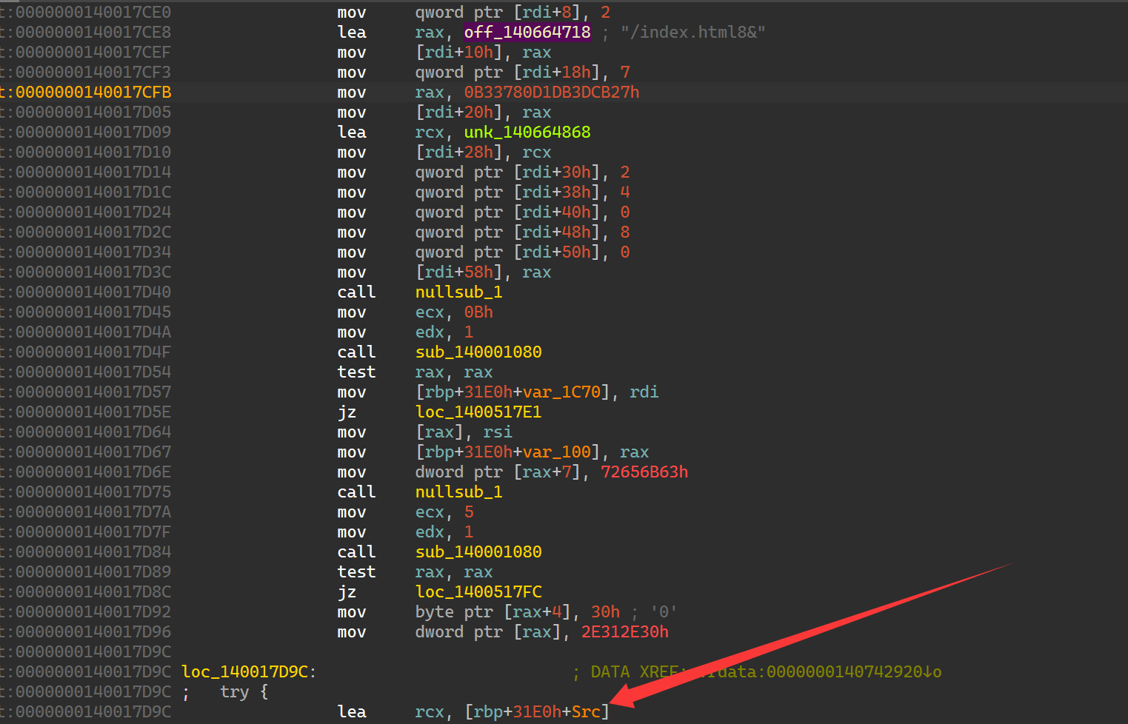The height and width of the screenshot is (724, 1128).
Task: Click the address 0000000140017CE0 at top
Action: pos(93,13)
